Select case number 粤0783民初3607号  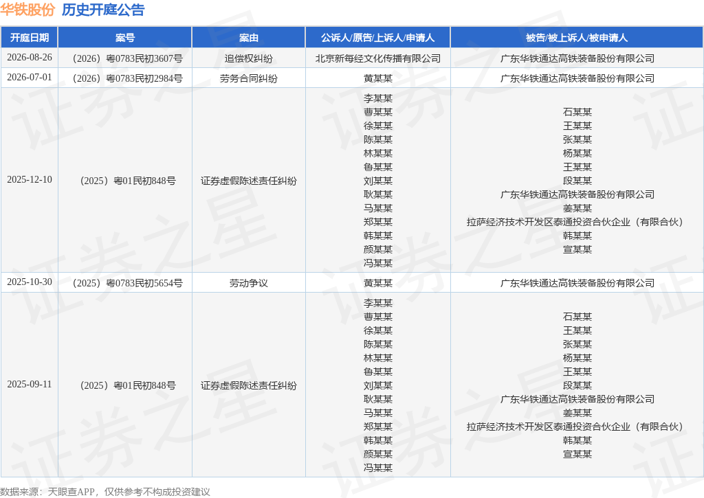(x=127, y=58)
